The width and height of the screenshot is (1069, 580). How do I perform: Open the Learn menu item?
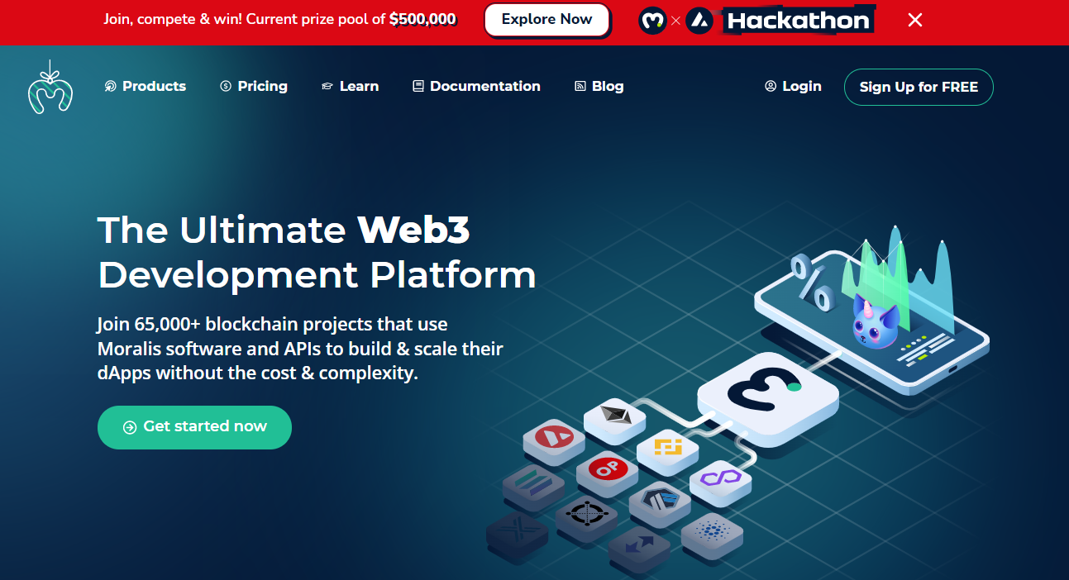tap(350, 86)
